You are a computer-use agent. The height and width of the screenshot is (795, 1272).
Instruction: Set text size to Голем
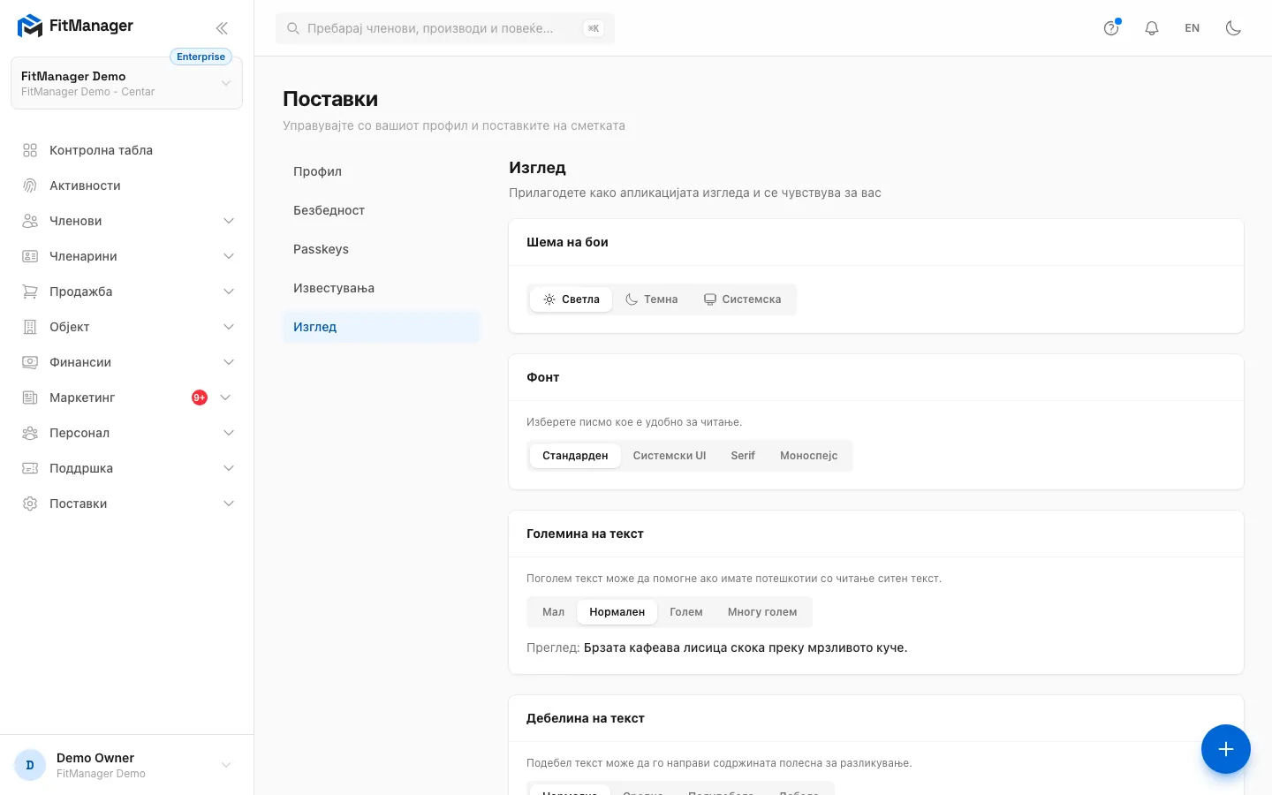pos(686,612)
